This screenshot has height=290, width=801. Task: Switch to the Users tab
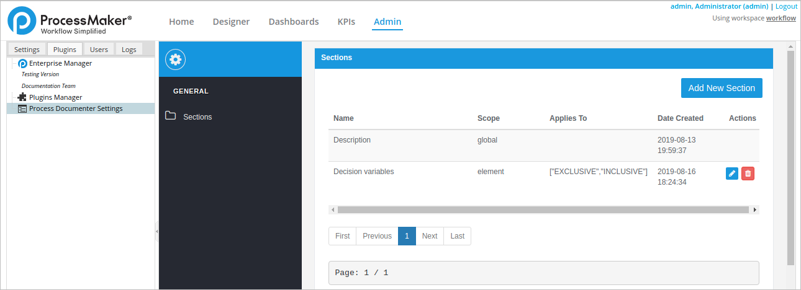point(99,50)
